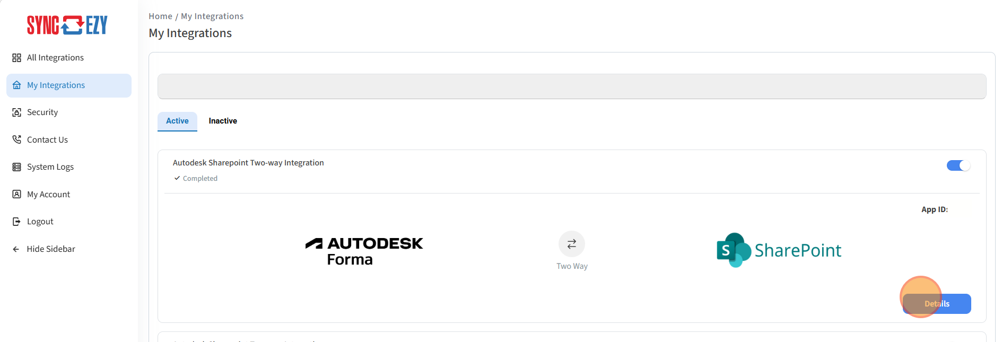Open Details for the Autodesk Sharepoint integration

click(x=937, y=304)
